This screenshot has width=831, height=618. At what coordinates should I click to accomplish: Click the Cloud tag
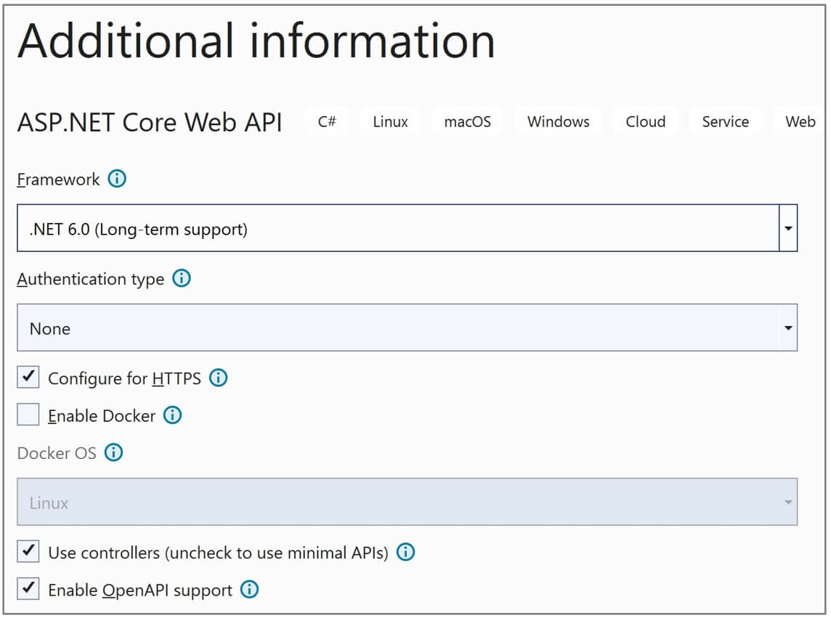tap(646, 121)
